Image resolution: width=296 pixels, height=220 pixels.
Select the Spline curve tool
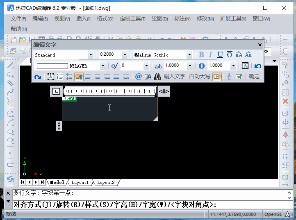(x=10, y=92)
